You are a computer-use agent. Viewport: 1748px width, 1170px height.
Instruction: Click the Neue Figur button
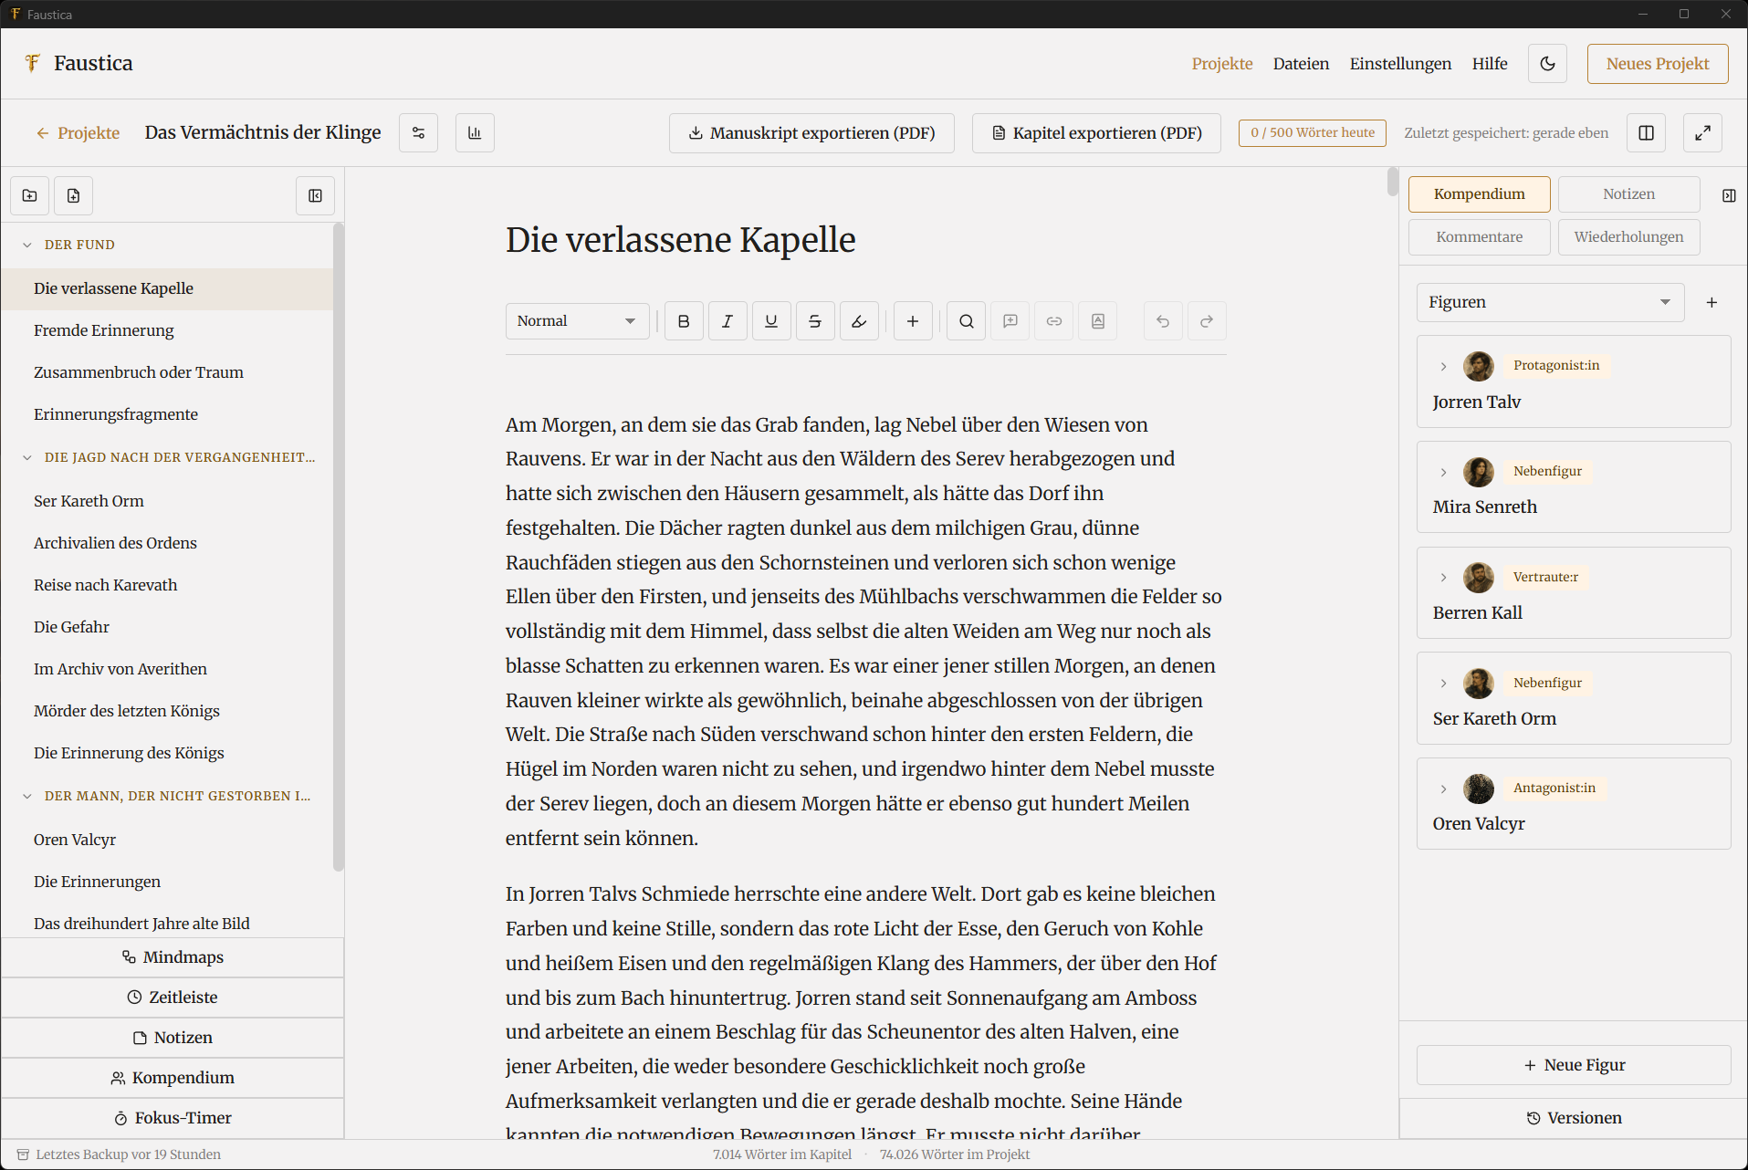click(1574, 1065)
